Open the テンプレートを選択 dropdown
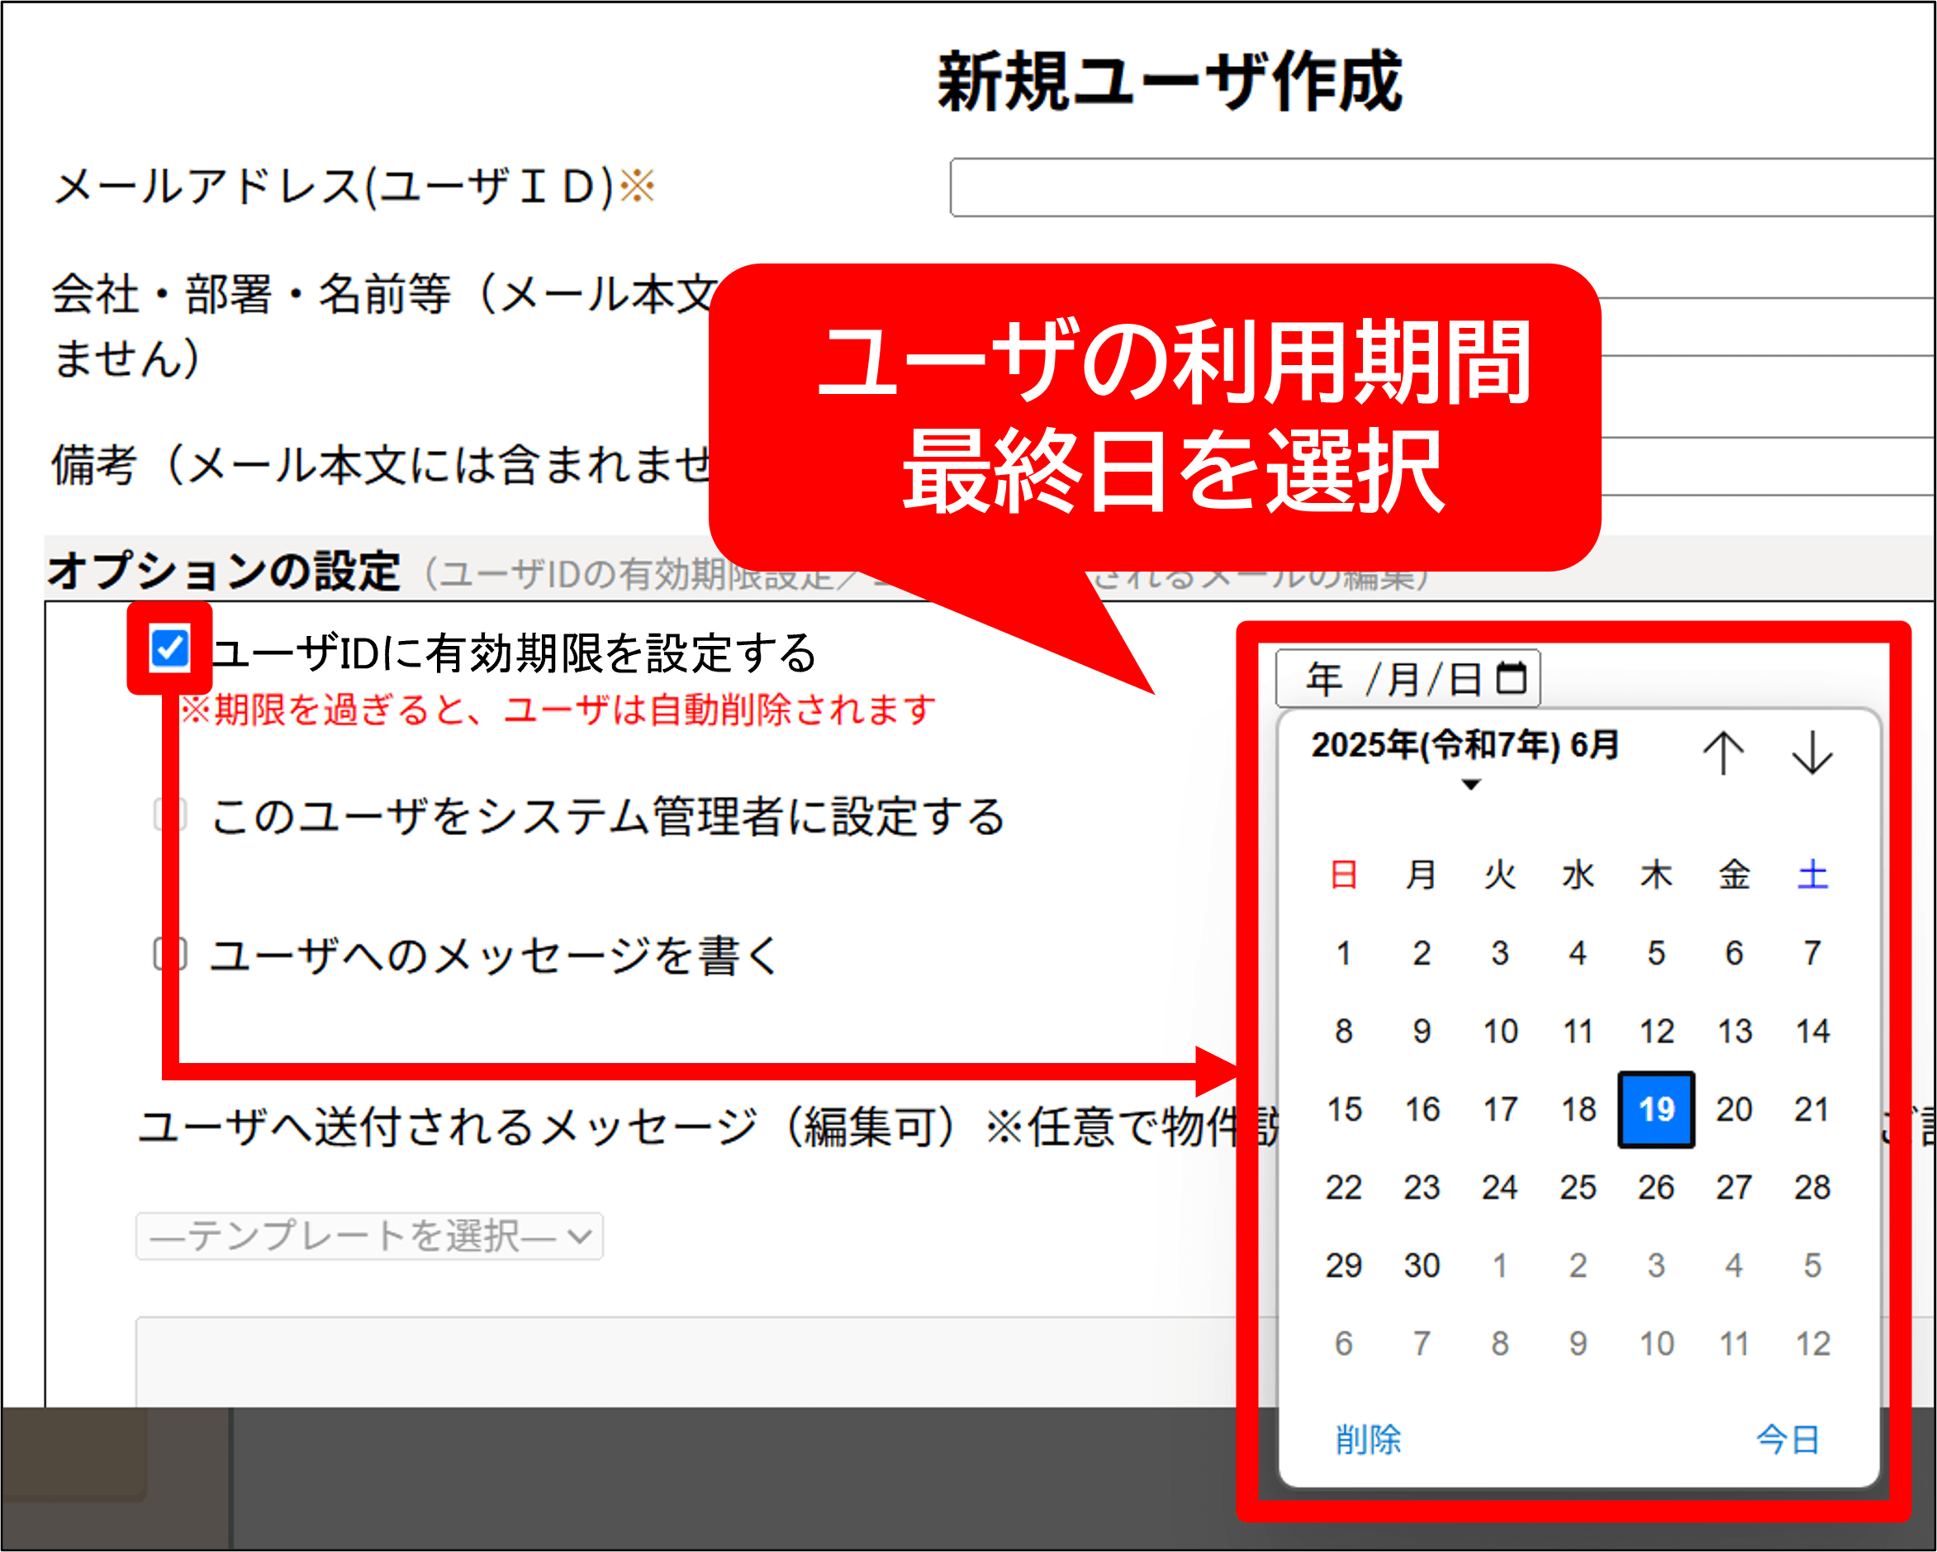This screenshot has width=1937, height=1552. pyautogui.click(x=369, y=1236)
